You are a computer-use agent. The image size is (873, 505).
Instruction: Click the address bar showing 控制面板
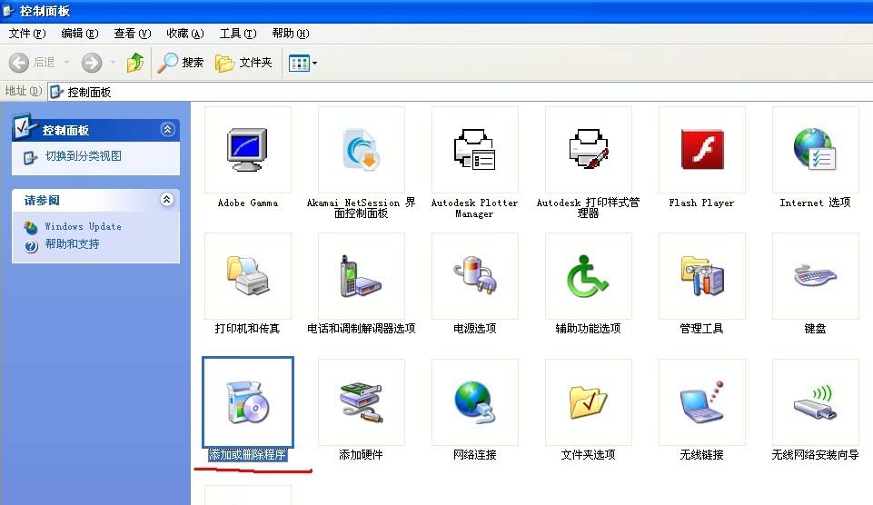[x=461, y=92]
